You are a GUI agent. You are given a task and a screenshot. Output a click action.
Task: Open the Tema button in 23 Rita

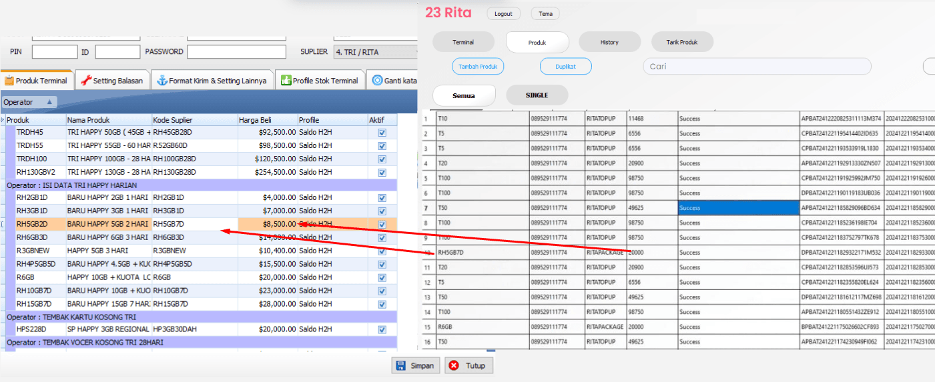coord(545,13)
